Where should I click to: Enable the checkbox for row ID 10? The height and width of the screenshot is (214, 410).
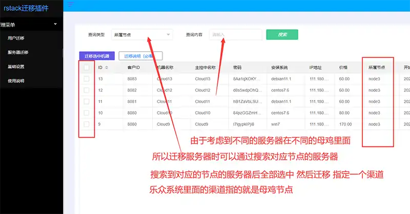(87, 113)
